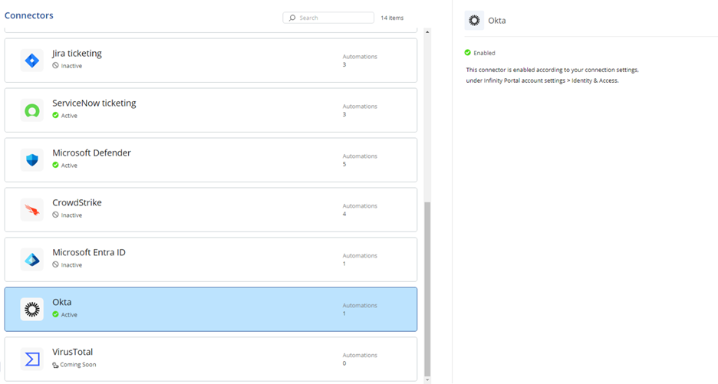Click the connector list scrollbar thumb
This screenshot has width=718, height=384.
(x=427, y=289)
